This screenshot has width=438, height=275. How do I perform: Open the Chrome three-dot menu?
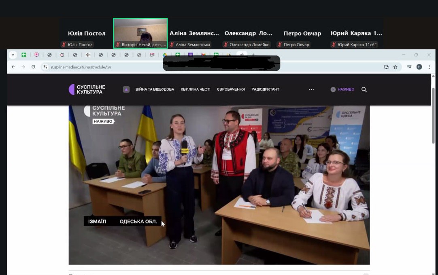coord(429,67)
